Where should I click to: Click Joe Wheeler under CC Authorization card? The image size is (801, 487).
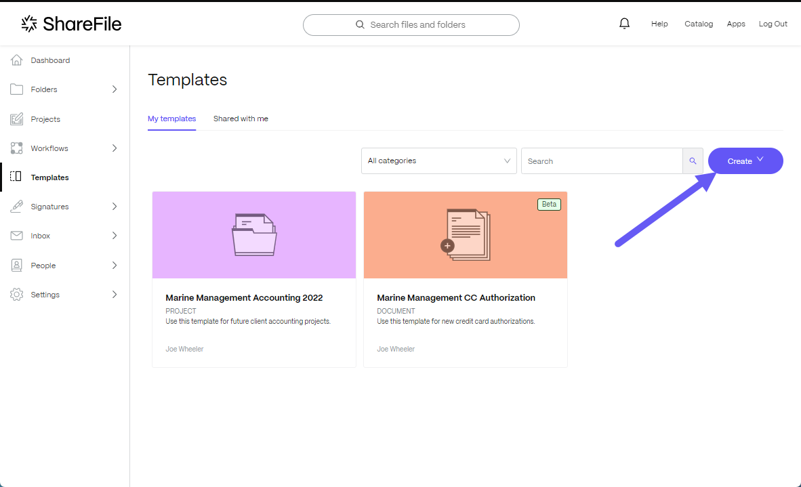coord(396,350)
